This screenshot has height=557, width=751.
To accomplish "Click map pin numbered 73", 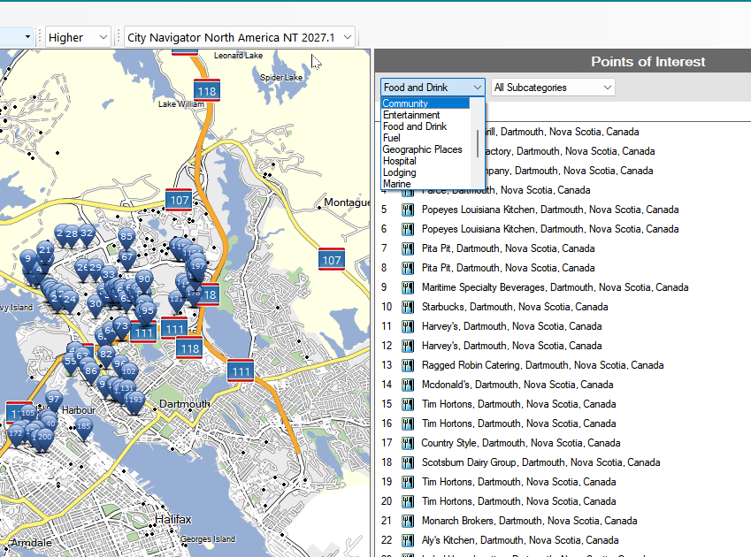I will (122, 327).
